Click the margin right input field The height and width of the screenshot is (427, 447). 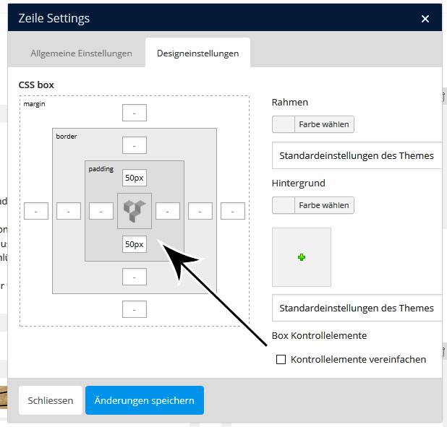pos(233,211)
